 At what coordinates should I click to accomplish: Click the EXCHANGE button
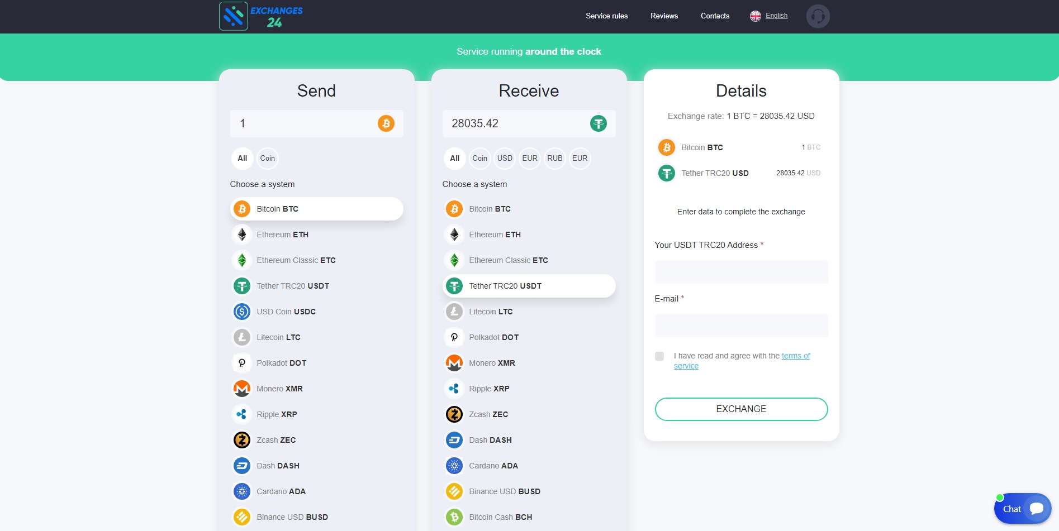[x=741, y=409]
